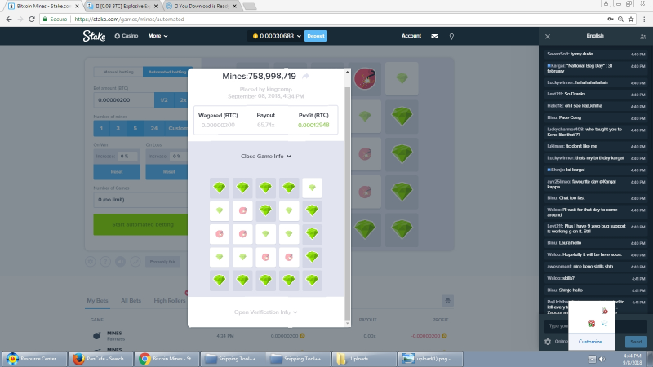Open the balance currency dropdown
Image resolution: width=653 pixels, height=367 pixels.
(277, 36)
